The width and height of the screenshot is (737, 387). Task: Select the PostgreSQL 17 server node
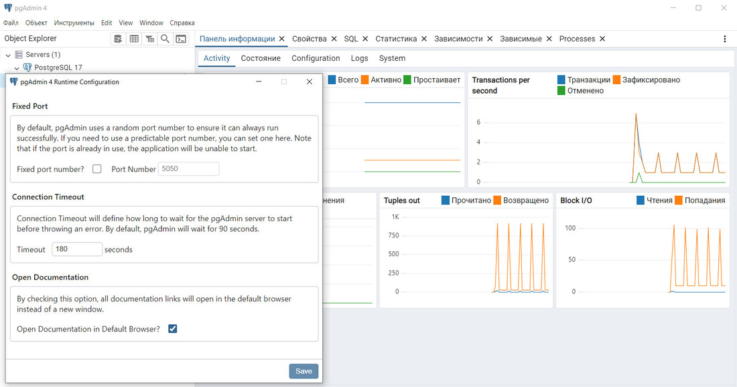(58, 68)
